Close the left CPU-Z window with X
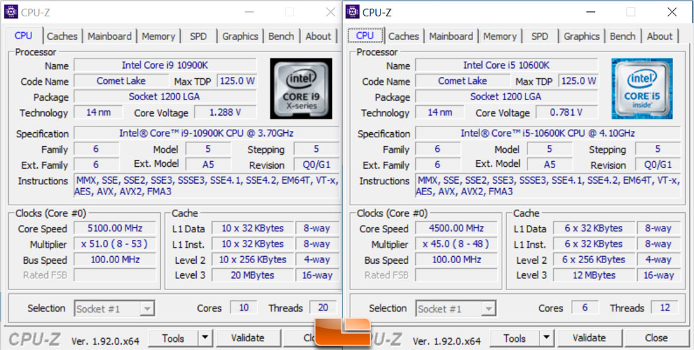The image size is (694, 350). point(330,12)
